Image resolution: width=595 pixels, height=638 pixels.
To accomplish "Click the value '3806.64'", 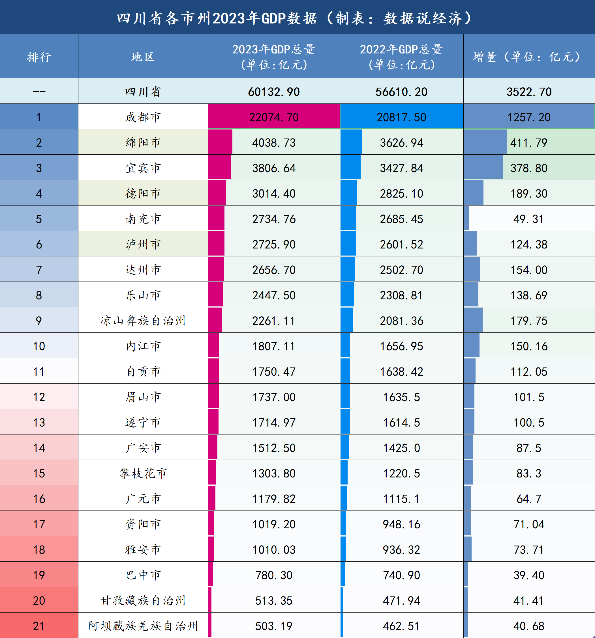I will pyautogui.click(x=273, y=168).
